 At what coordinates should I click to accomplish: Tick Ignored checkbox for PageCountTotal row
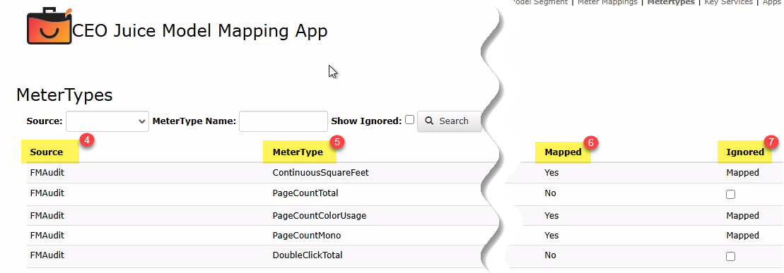click(x=730, y=195)
